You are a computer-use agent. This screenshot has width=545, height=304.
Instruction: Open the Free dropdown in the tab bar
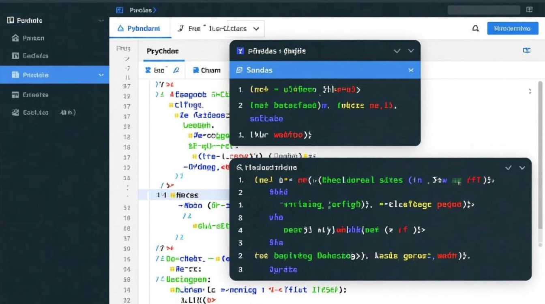point(256,29)
